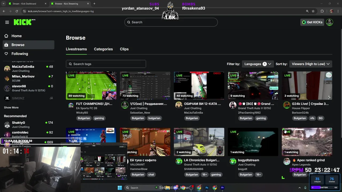Open the 1/12(ки) Раздавания stream thumbnail
Image resolution: width=342 pixels, height=192 pixels.
pyautogui.click(x=145, y=86)
